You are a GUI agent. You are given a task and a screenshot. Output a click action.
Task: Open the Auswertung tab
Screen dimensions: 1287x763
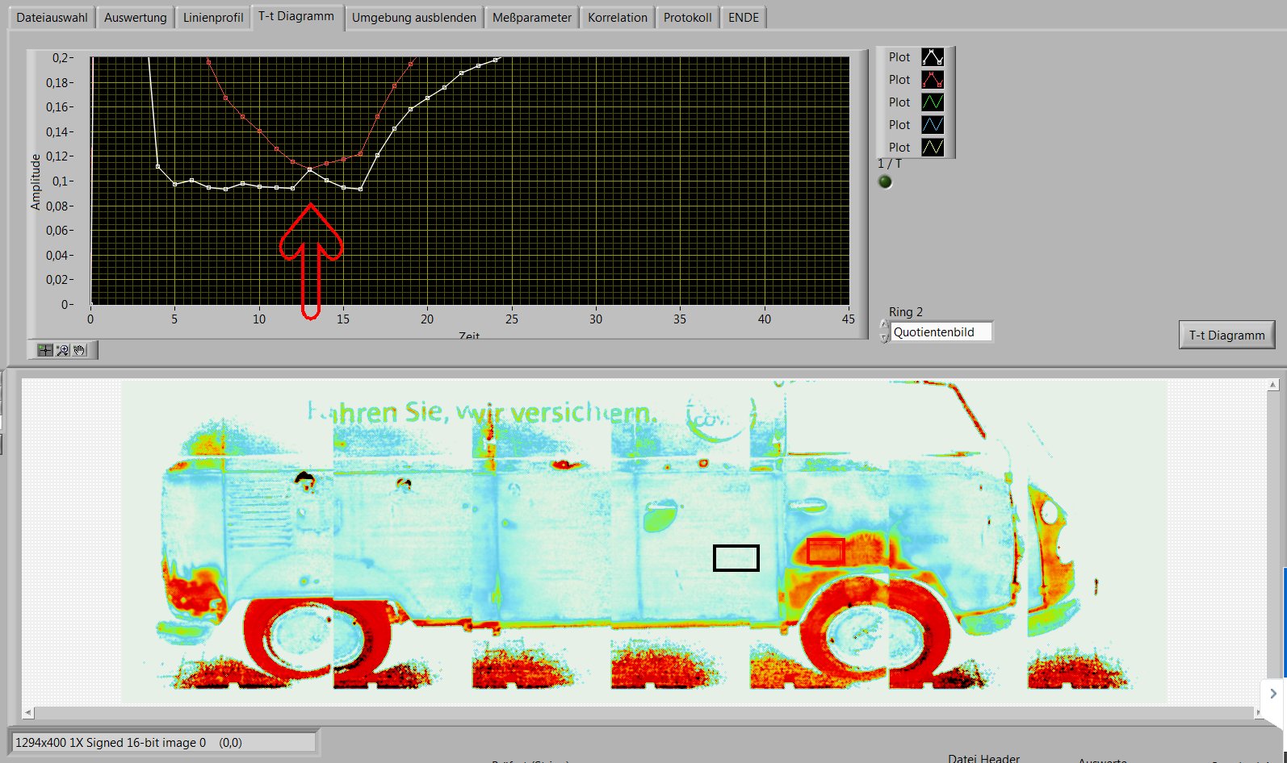click(136, 18)
